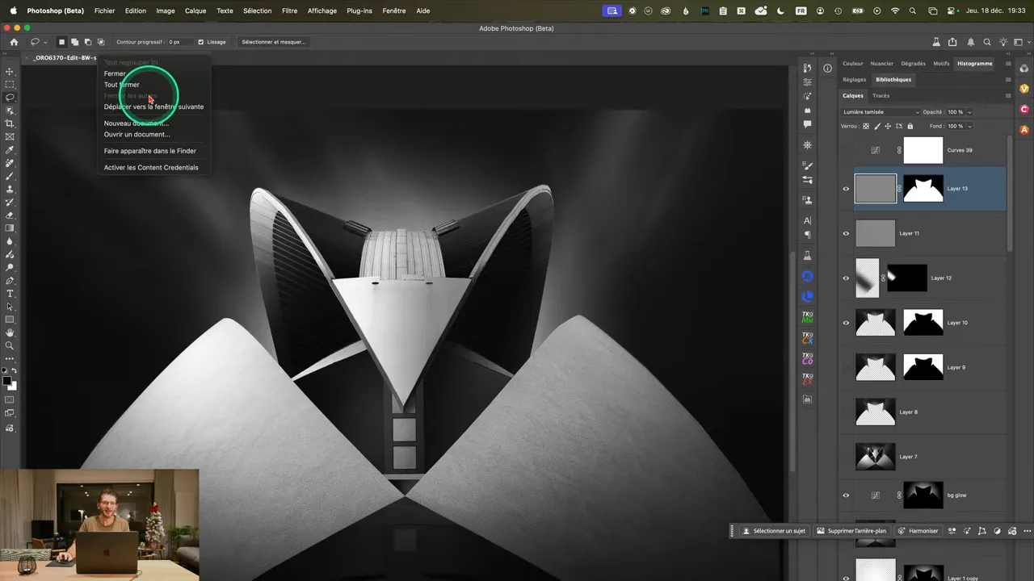Activate the Zoom magnifier tool
The image size is (1034, 581).
point(10,345)
